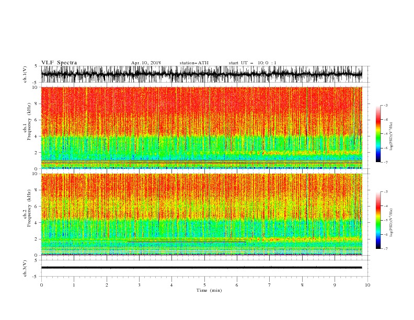Click the "5" tick of ch.1(V) axis
Image resolution: width=414 pixels, height=320 pixels.
(x=37, y=66)
